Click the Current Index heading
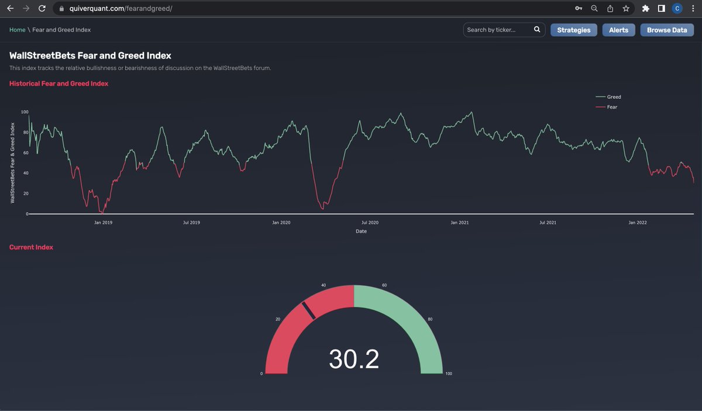 coord(31,247)
